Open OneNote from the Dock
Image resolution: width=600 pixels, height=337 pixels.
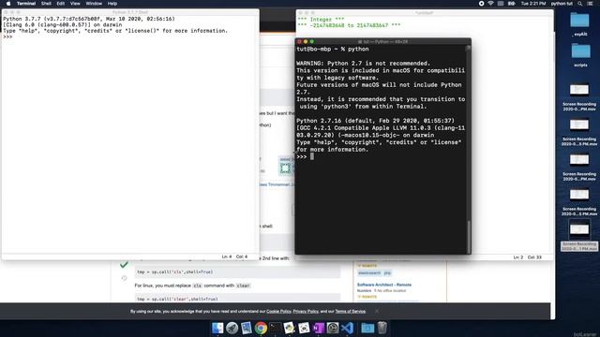(x=319, y=328)
